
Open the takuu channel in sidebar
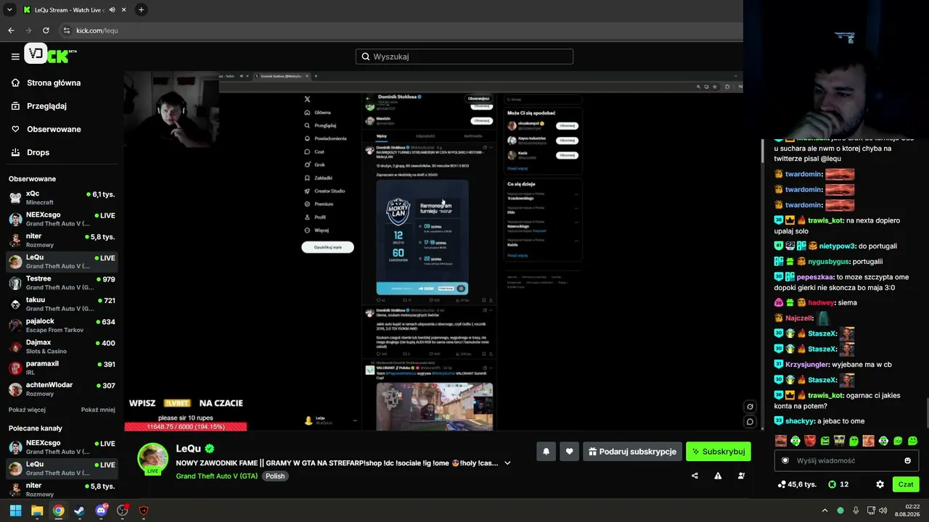[x=62, y=304]
